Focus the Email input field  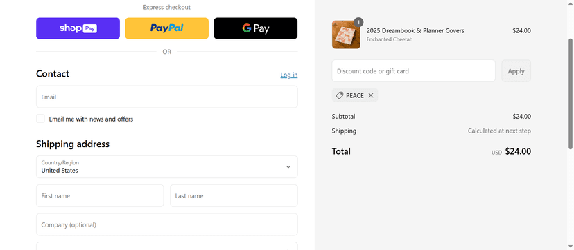coord(167,97)
